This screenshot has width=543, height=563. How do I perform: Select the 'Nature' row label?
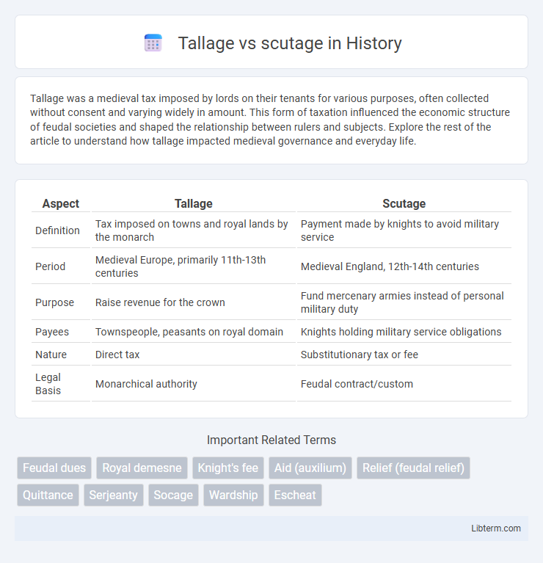tap(51, 355)
